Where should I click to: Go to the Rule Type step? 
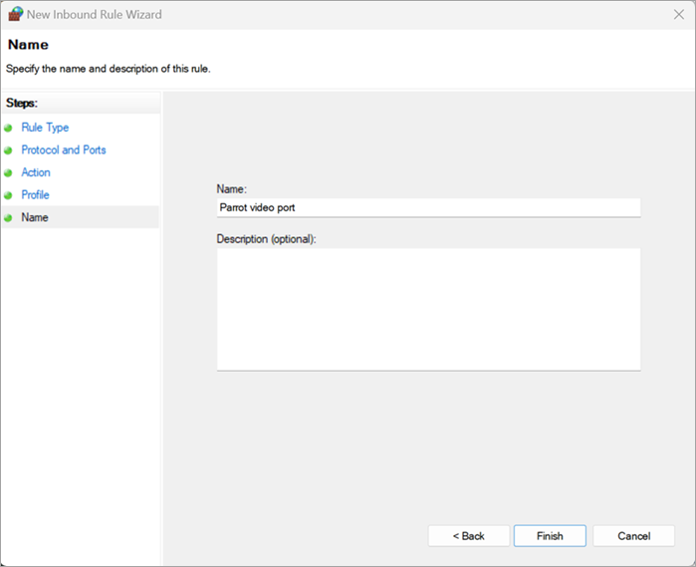coord(45,128)
